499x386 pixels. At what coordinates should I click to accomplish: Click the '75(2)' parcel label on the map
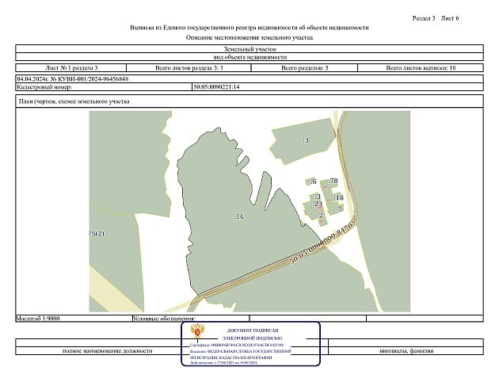[x=97, y=234]
